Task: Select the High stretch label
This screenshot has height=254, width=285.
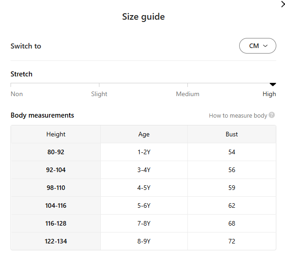Action: [x=269, y=94]
